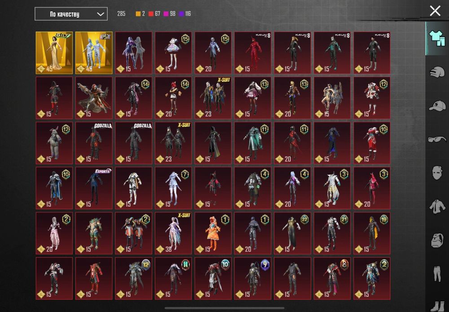Open the outfits category with shirt icon
The image size is (449, 312).
pyautogui.click(x=437, y=38)
